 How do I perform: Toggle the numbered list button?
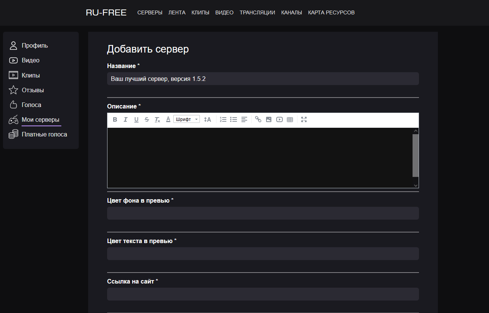(x=223, y=119)
